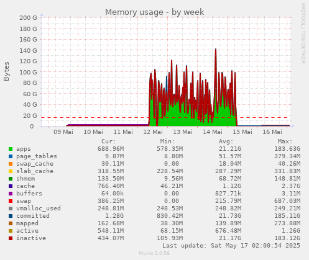
Task: Click the green apps legend swatch
Action: 11,149
